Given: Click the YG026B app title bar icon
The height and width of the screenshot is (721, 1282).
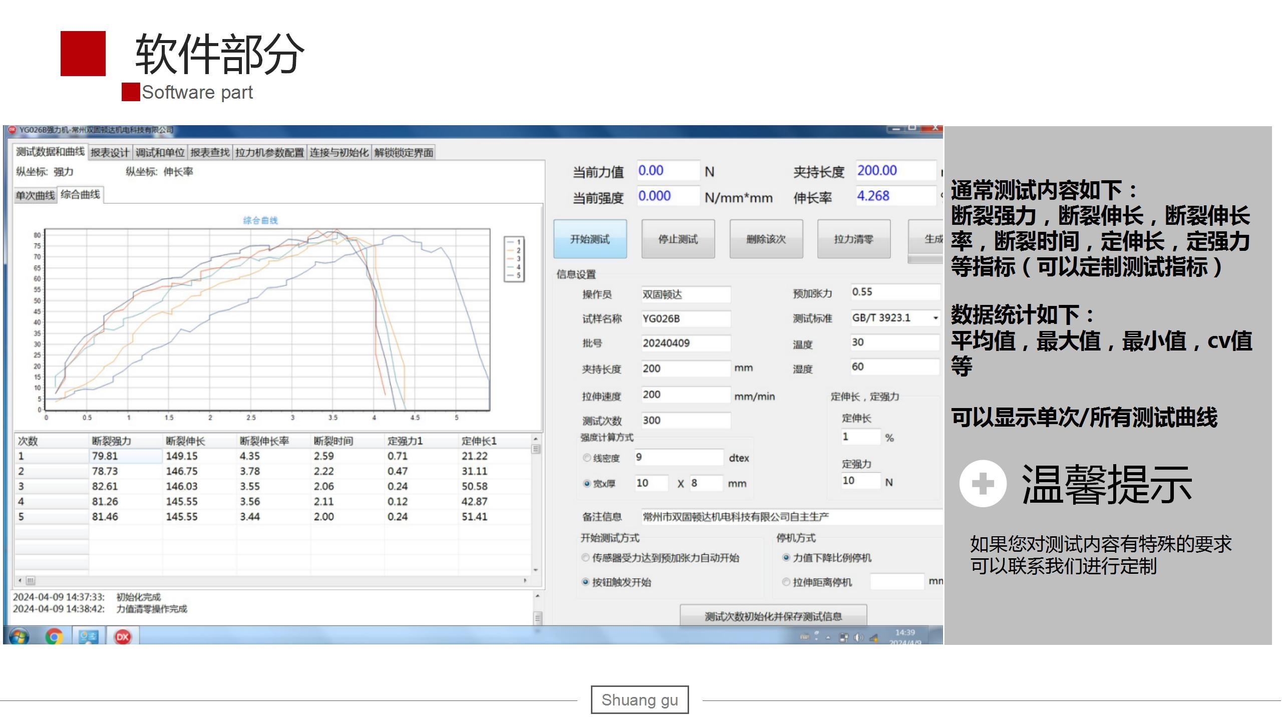Looking at the screenshot, I should pyautogui.click(x=12, y=130).
